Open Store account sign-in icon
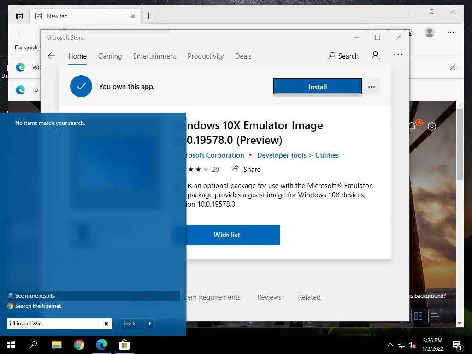Viewport: 472px width, 354px height. (376, 56)
